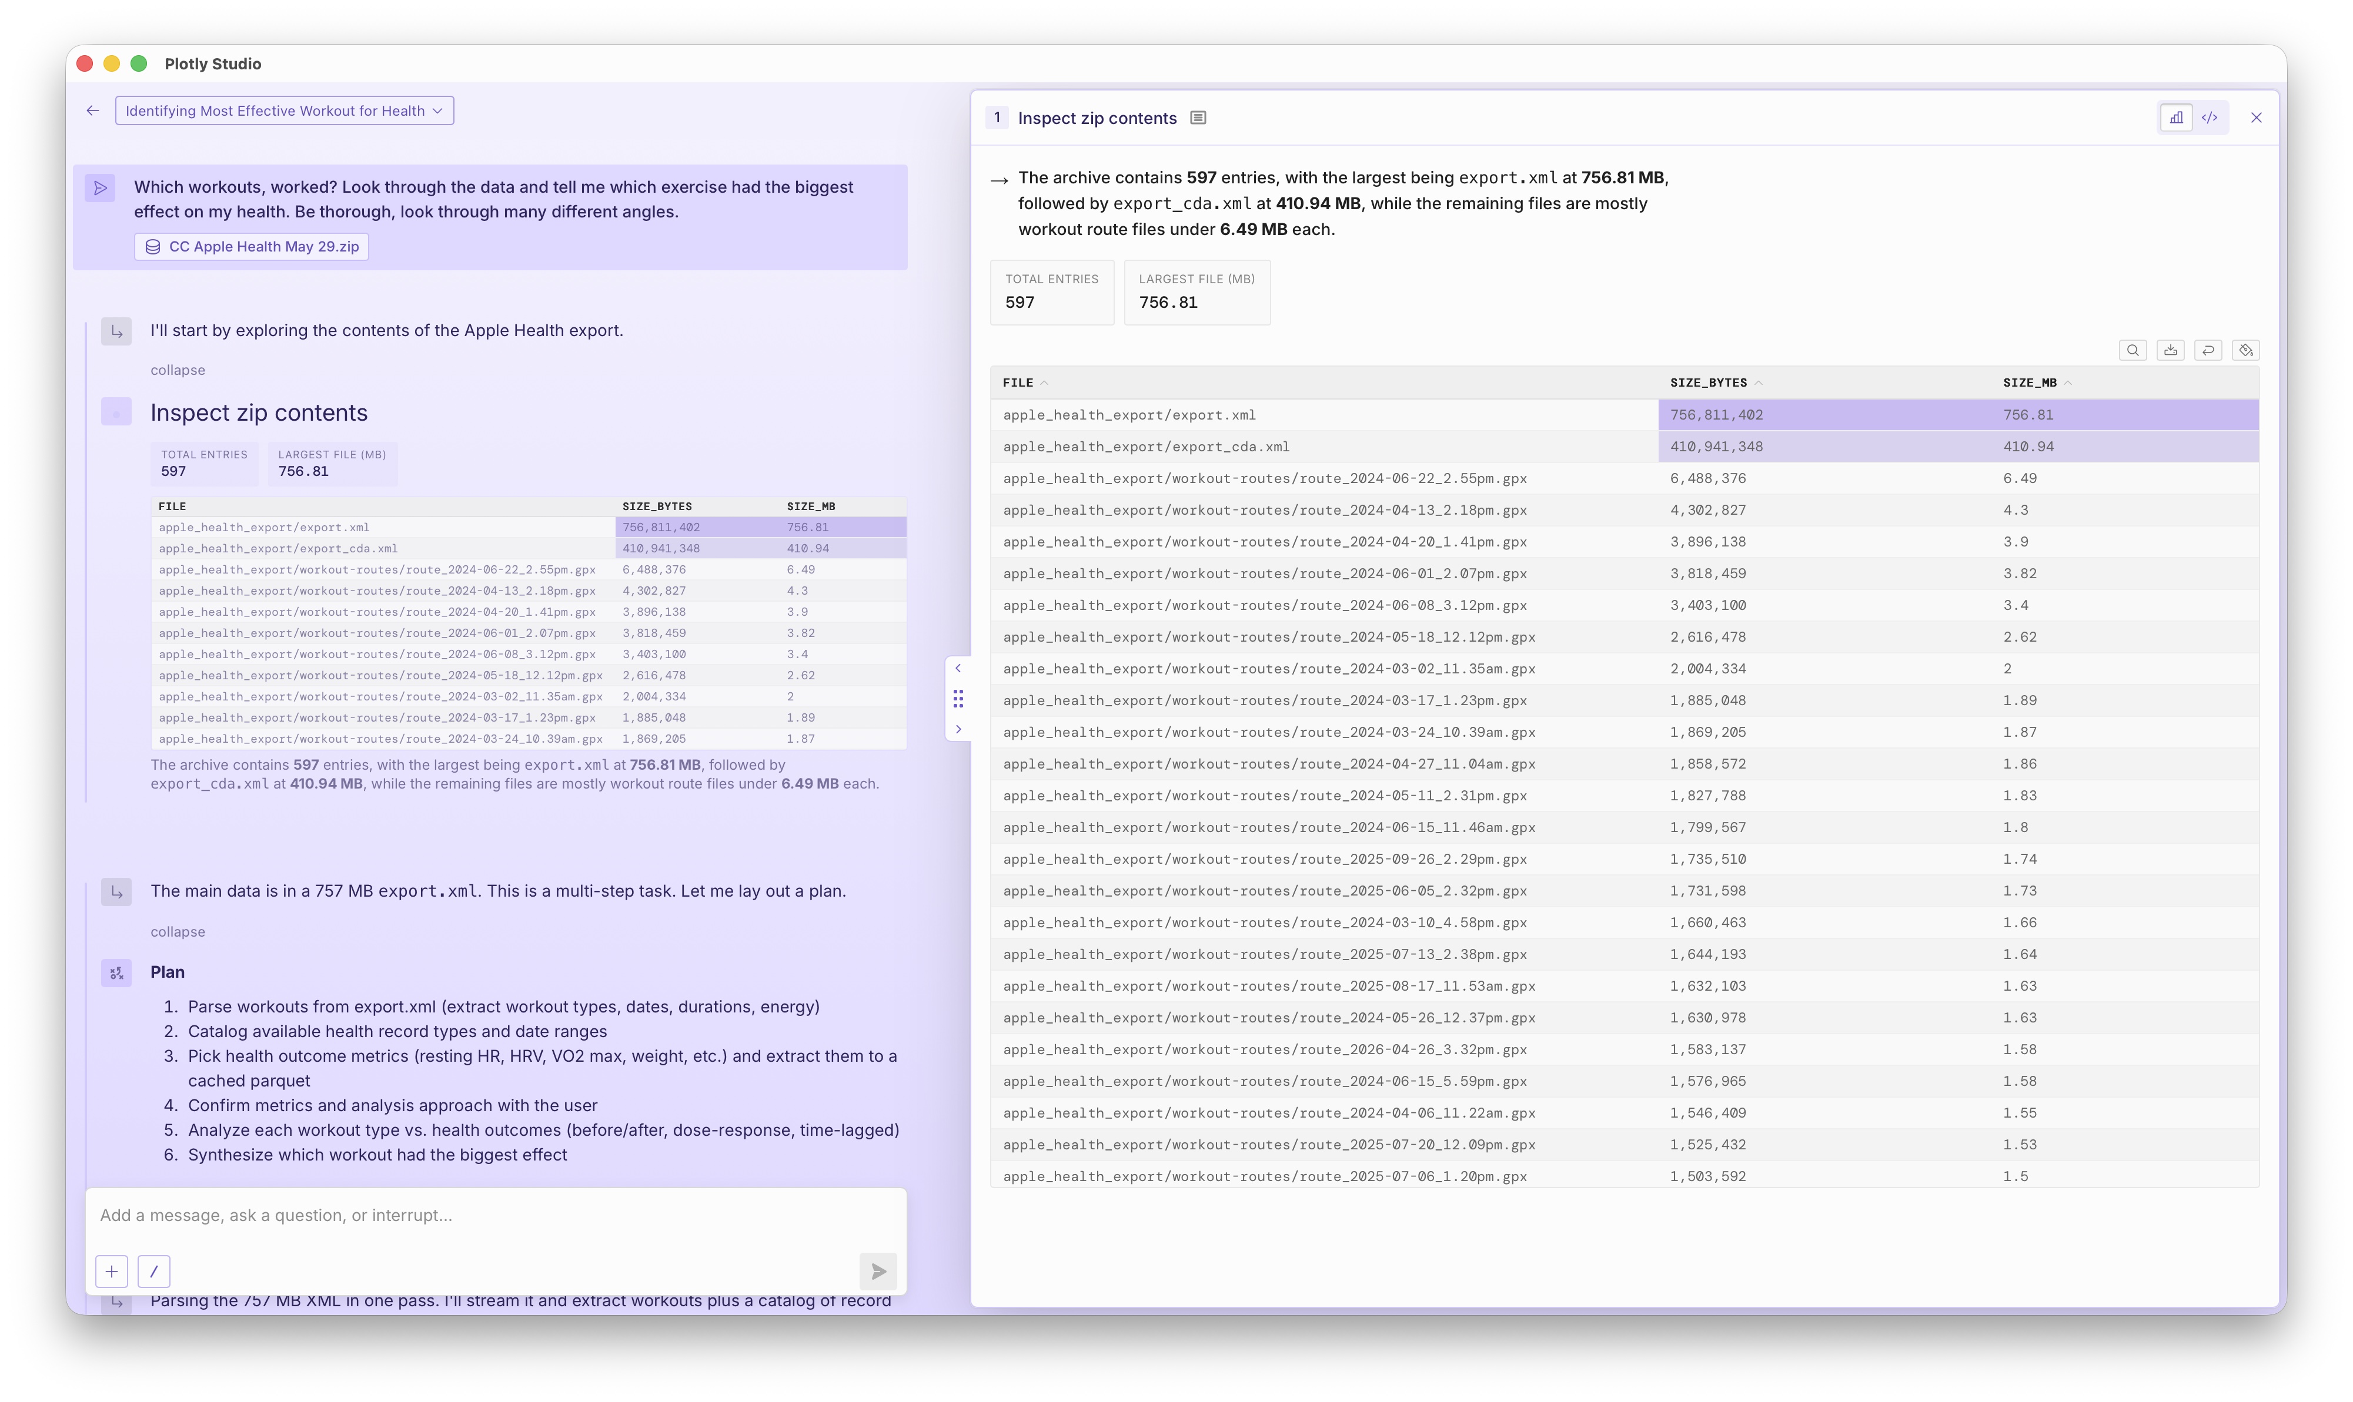The height and width of the screenshot is (1402, 2353).
Task: Sort the table by the FILE column
Action: [x=1025, y=383]
